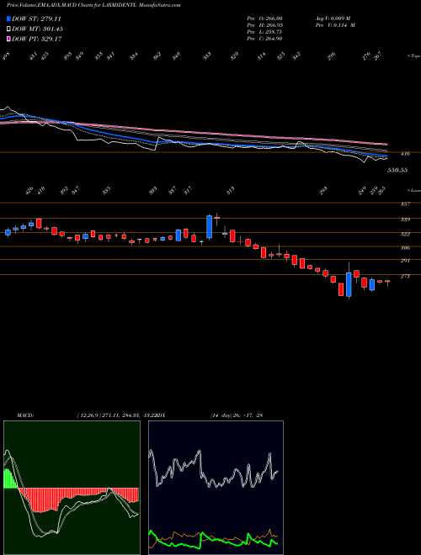Screen dimensions: 421x555
Task: Click the 357 price axis label
Action: (x=405, y=204)
